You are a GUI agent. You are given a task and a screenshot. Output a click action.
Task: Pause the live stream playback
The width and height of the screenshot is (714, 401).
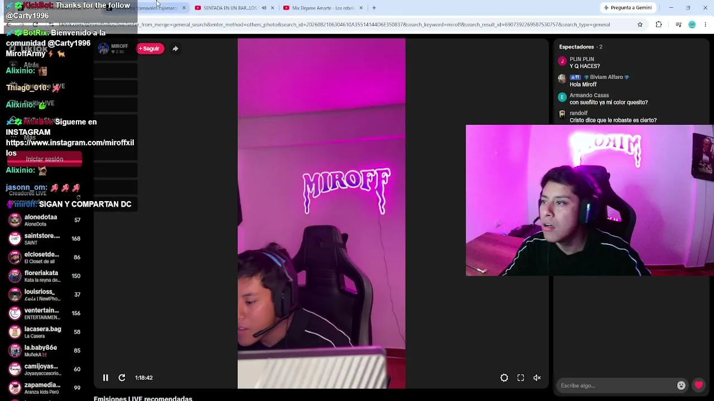click(x=105, y=378)
